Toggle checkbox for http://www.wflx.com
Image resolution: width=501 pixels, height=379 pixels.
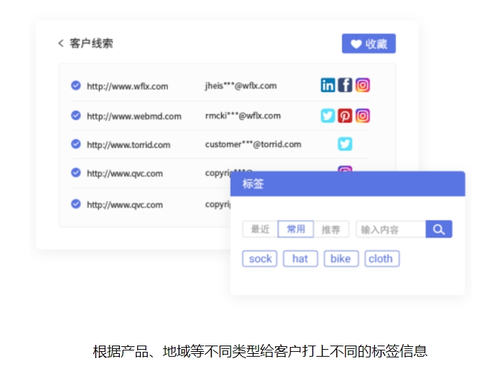click(76, 86)
